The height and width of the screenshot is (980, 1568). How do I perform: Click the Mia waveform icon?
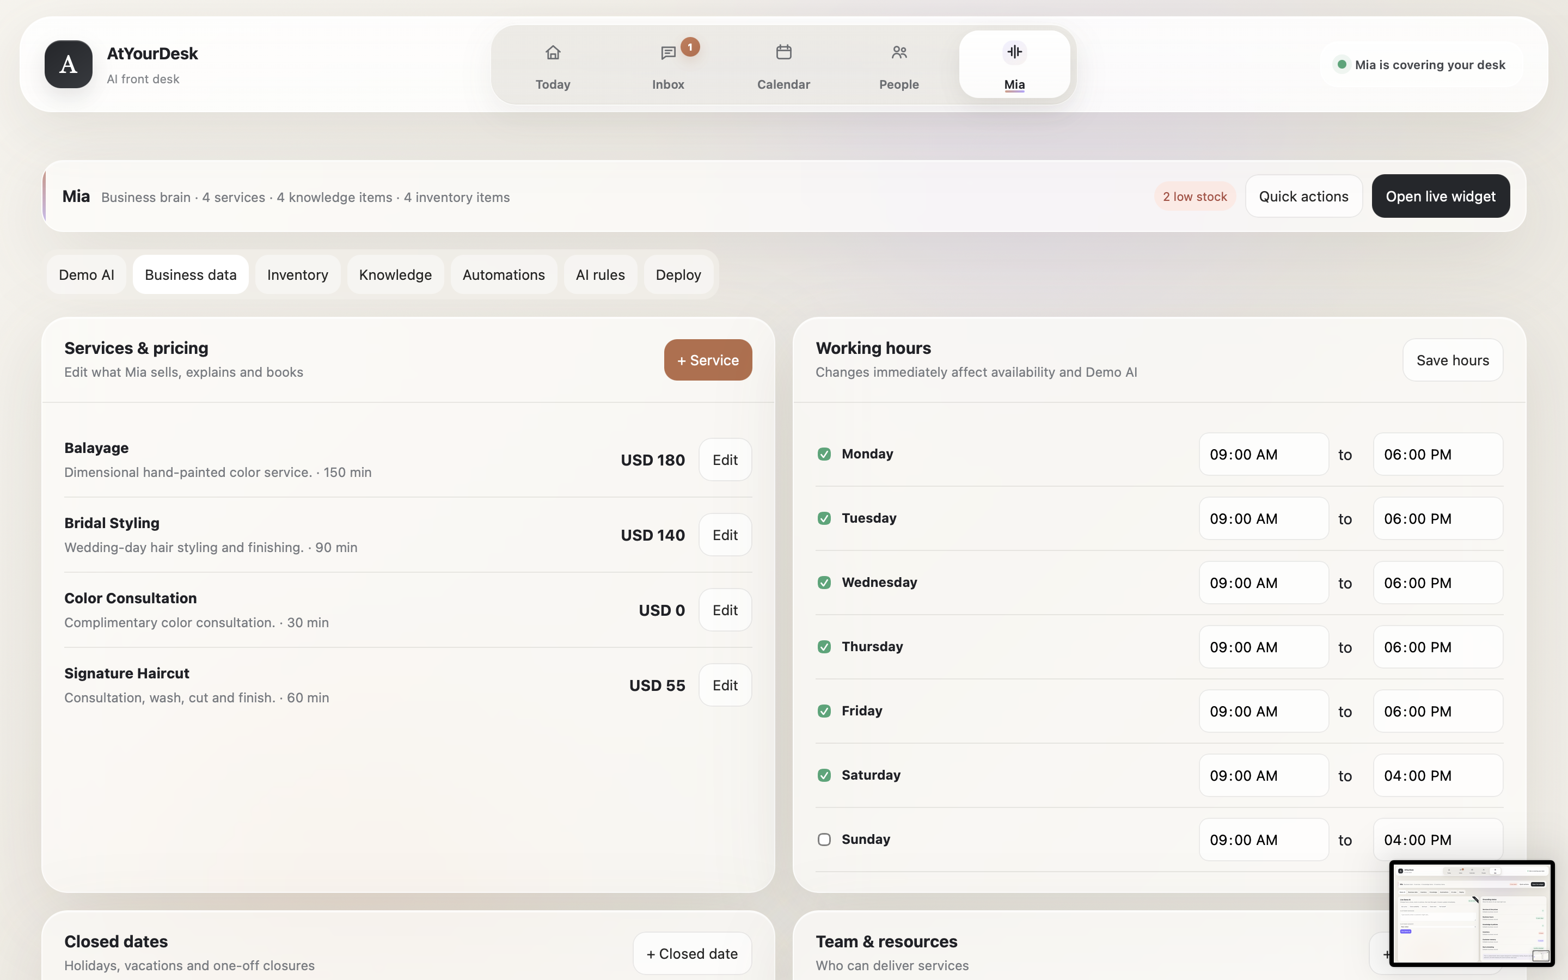pos(1014,52)
